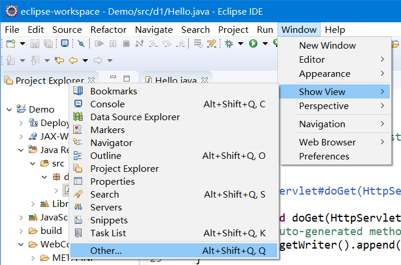Expand the build folder node
401x265 pixels.
click(21, 231)
